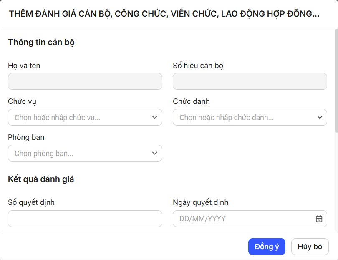The height and width of the screenshot is (260, 338).
Task: Focus the Số quyết định input box
Action: (x=85, y=219)
